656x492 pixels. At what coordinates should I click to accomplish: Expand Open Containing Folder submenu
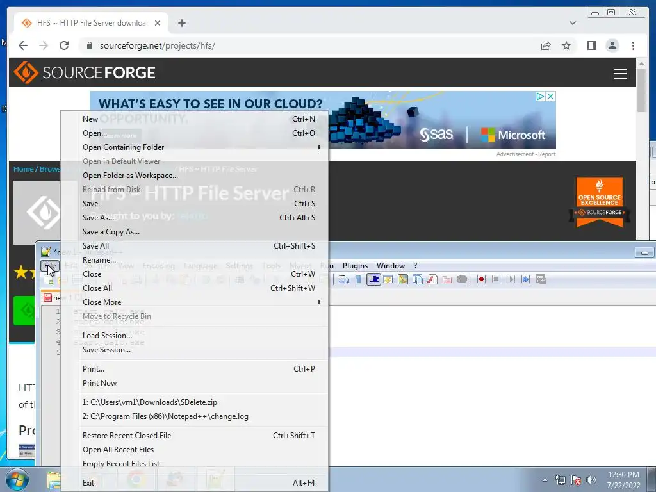coord(195,147)
